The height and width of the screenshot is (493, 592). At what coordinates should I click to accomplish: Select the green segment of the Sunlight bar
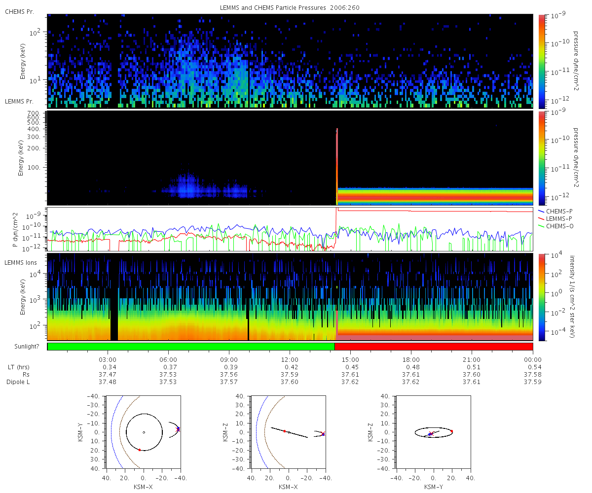coord(191,347)
